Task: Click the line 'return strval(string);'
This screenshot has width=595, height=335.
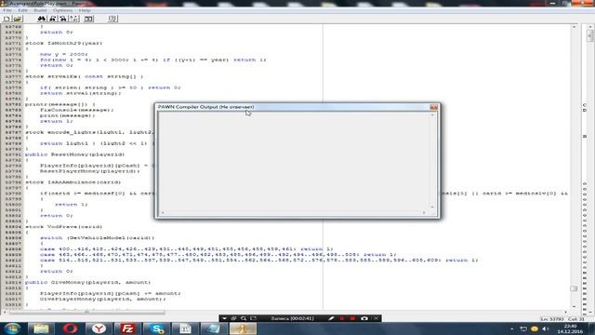Action: pyautogui.click(x=81, y=93)
